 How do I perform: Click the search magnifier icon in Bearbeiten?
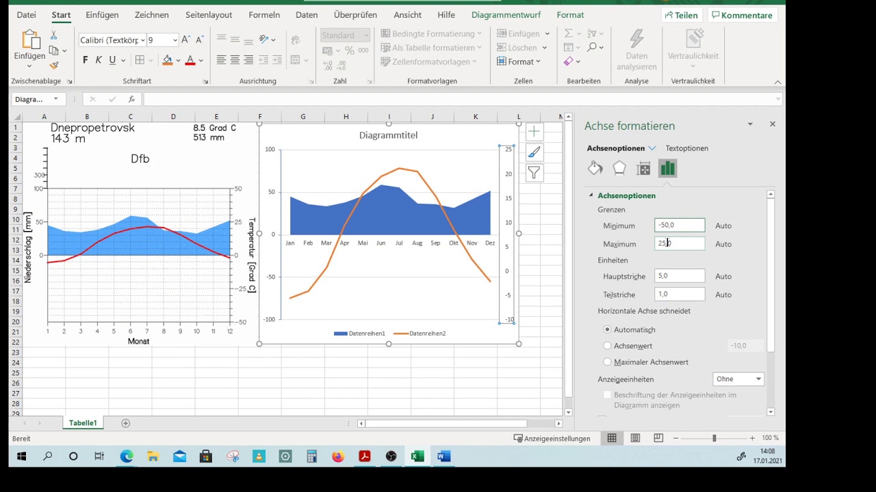point(593,47)
